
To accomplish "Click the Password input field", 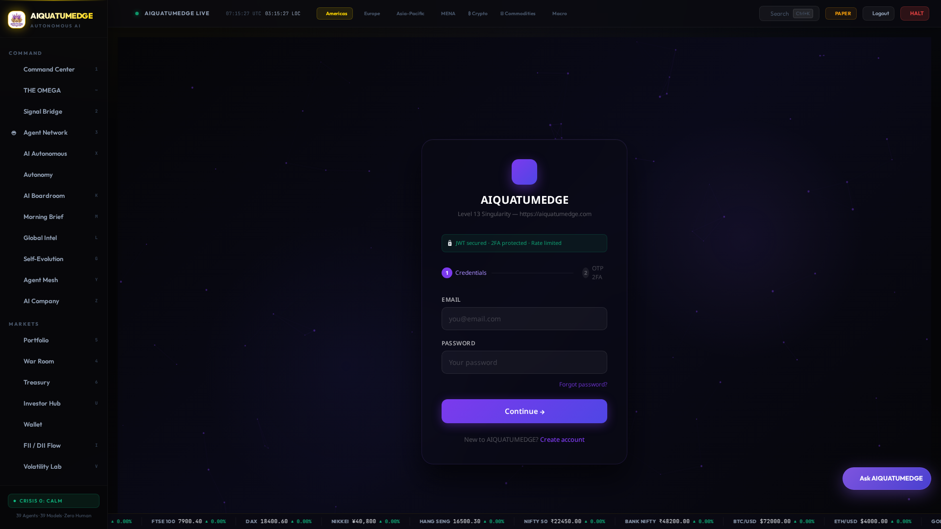I will (x=524, y=362).
